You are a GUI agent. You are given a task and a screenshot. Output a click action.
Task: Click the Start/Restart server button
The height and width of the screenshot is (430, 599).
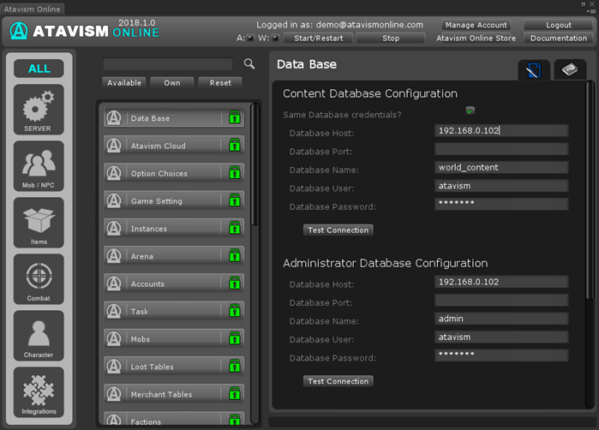(317, 39)
